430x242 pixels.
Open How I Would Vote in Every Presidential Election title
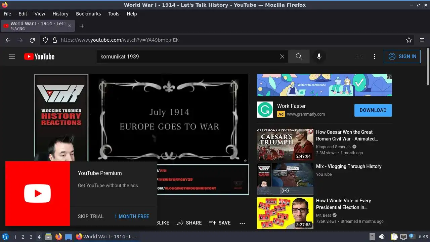tap(343, 204)
